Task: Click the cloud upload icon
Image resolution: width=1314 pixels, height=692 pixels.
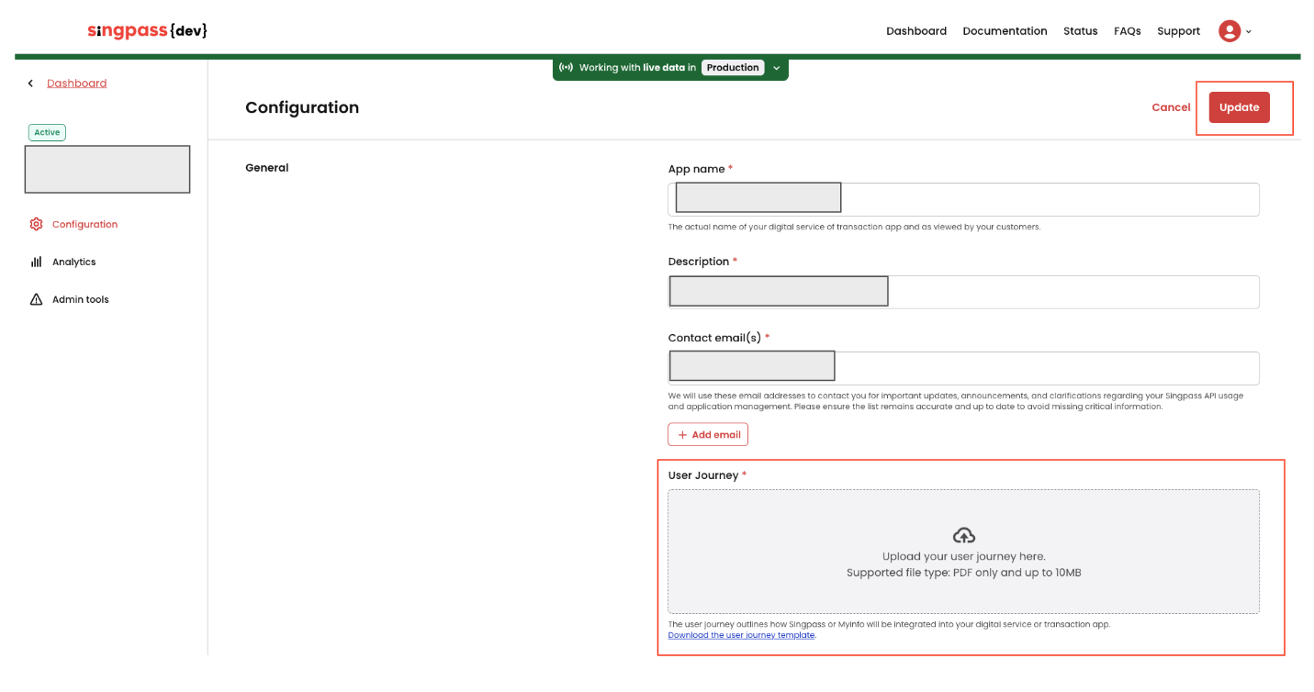Action: (963, 535)
